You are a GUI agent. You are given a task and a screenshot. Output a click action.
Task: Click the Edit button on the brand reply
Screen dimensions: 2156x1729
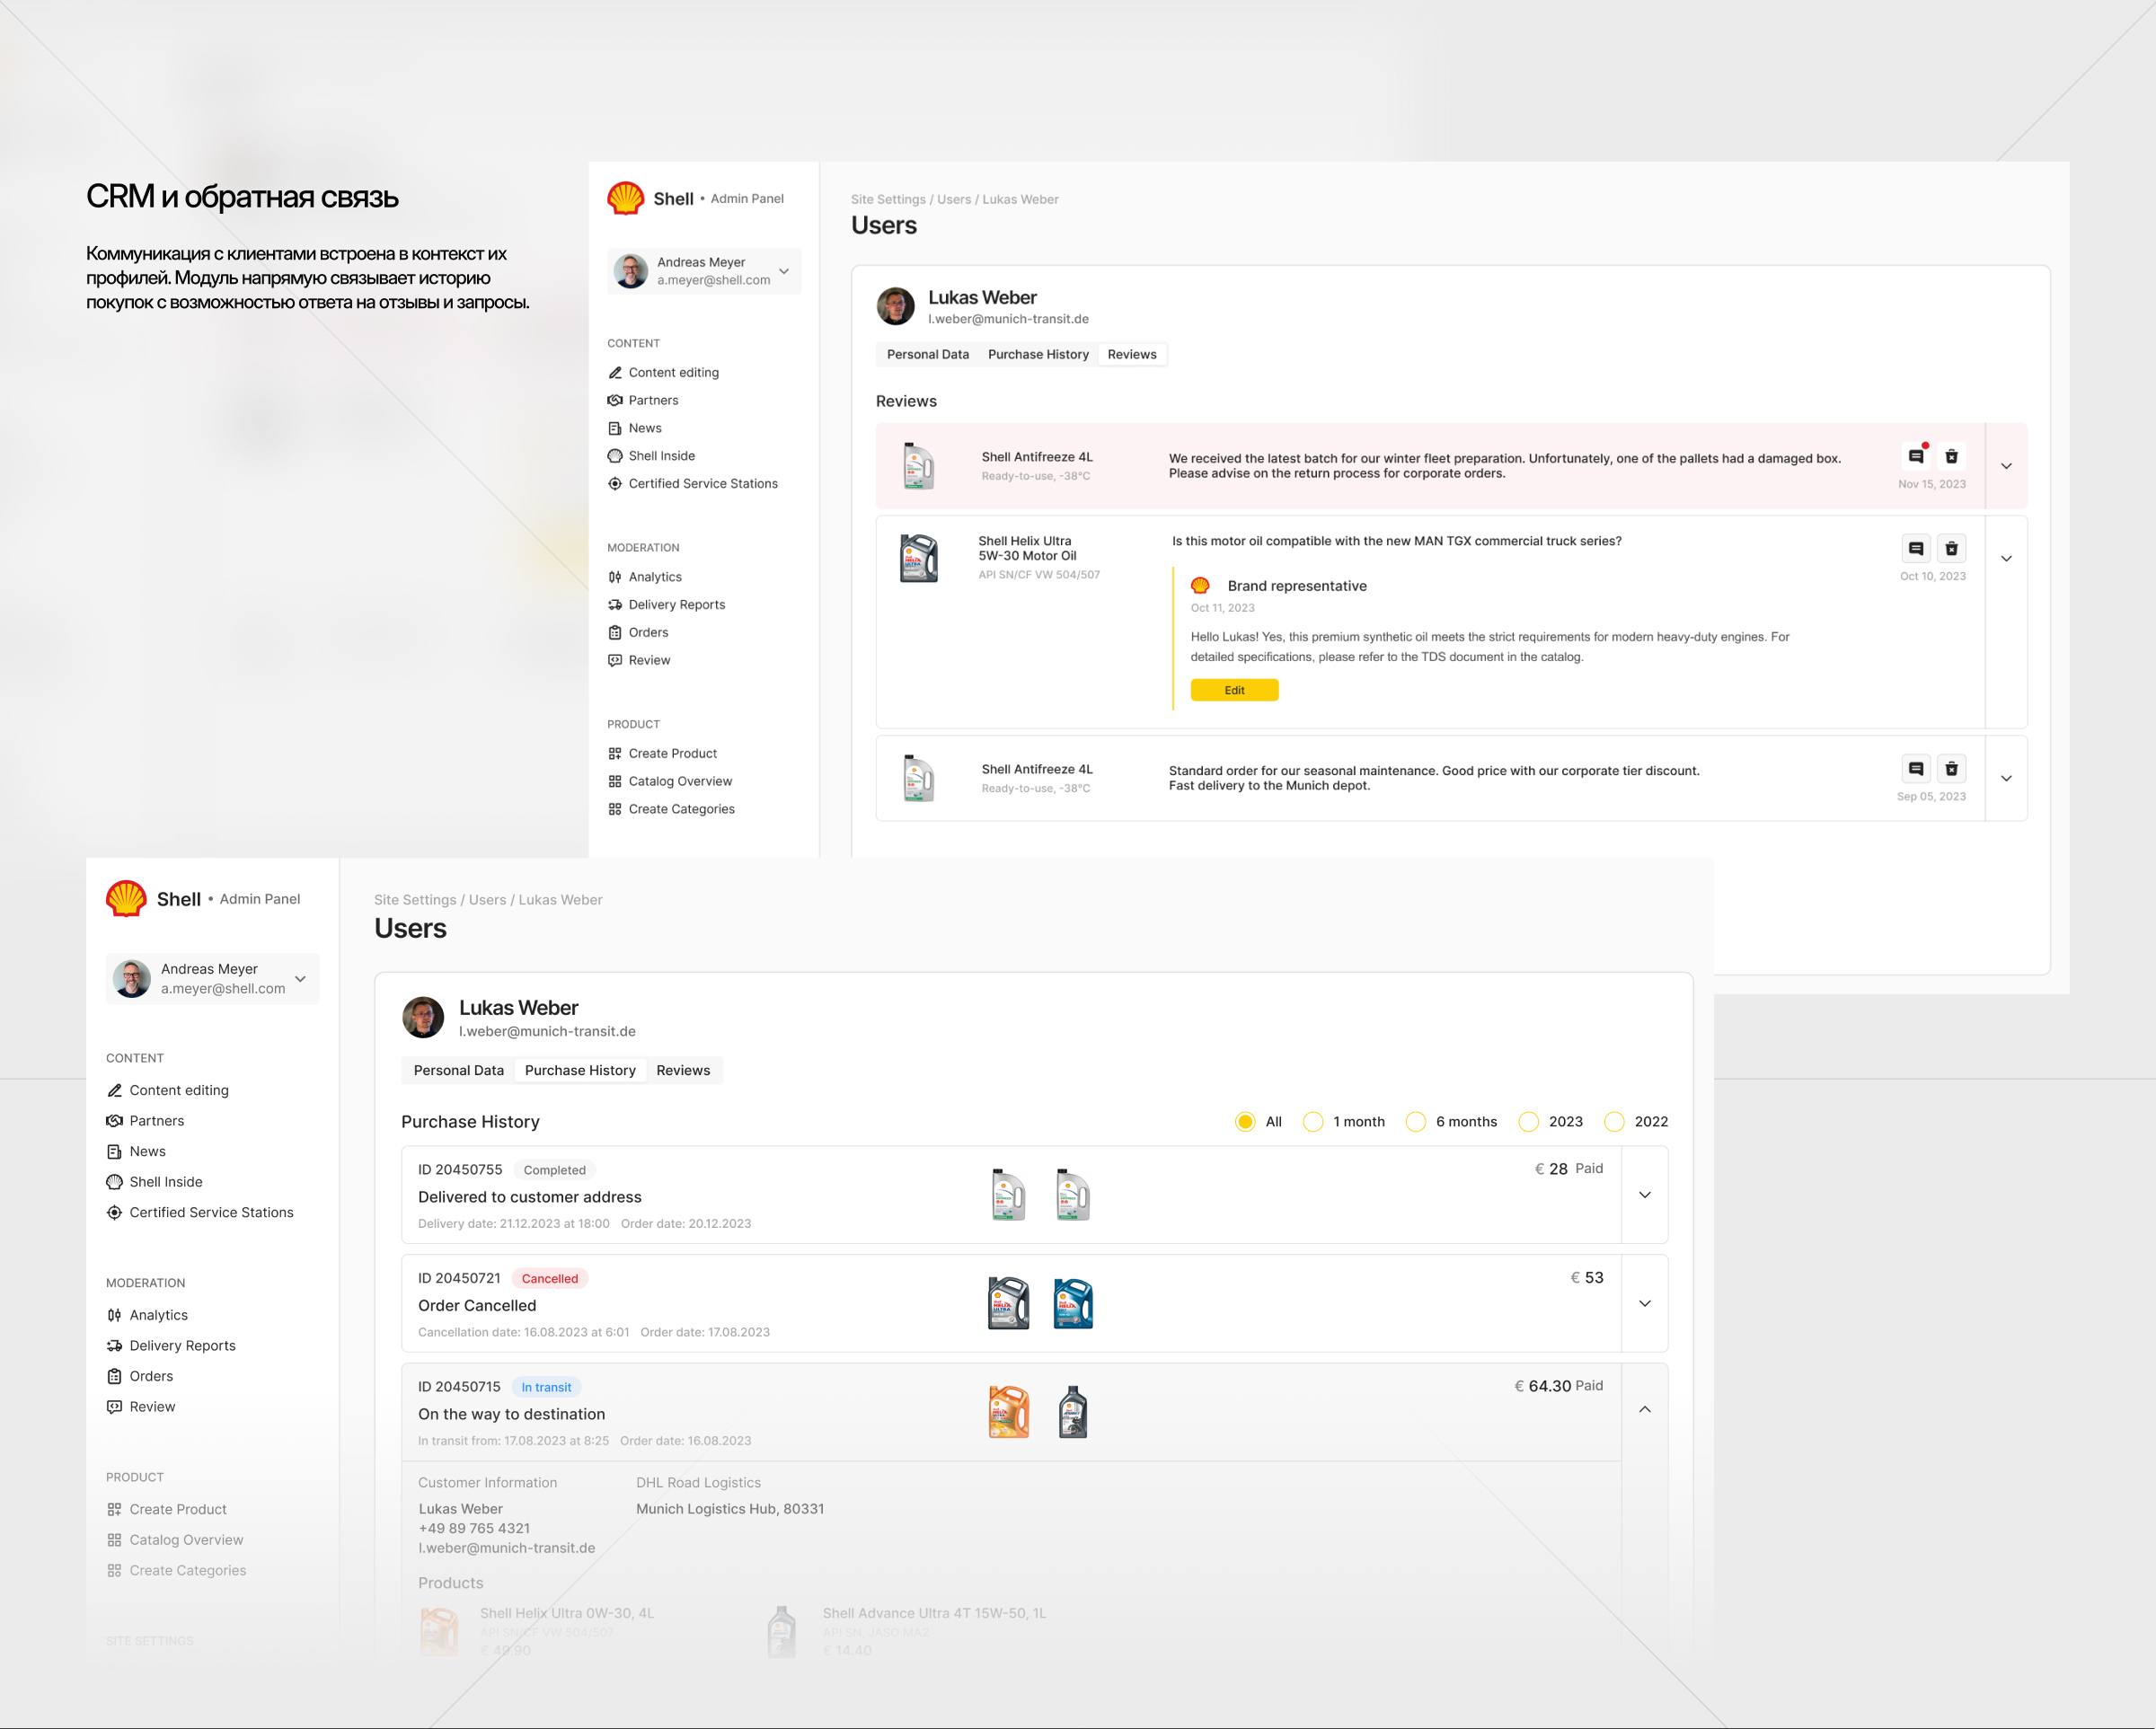pos(1234,689)
